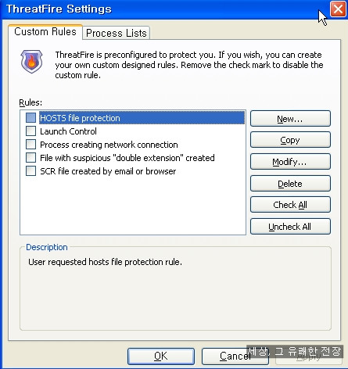
Task: Enable the Launch Control rule checkbox
Action: click(30, 131)
